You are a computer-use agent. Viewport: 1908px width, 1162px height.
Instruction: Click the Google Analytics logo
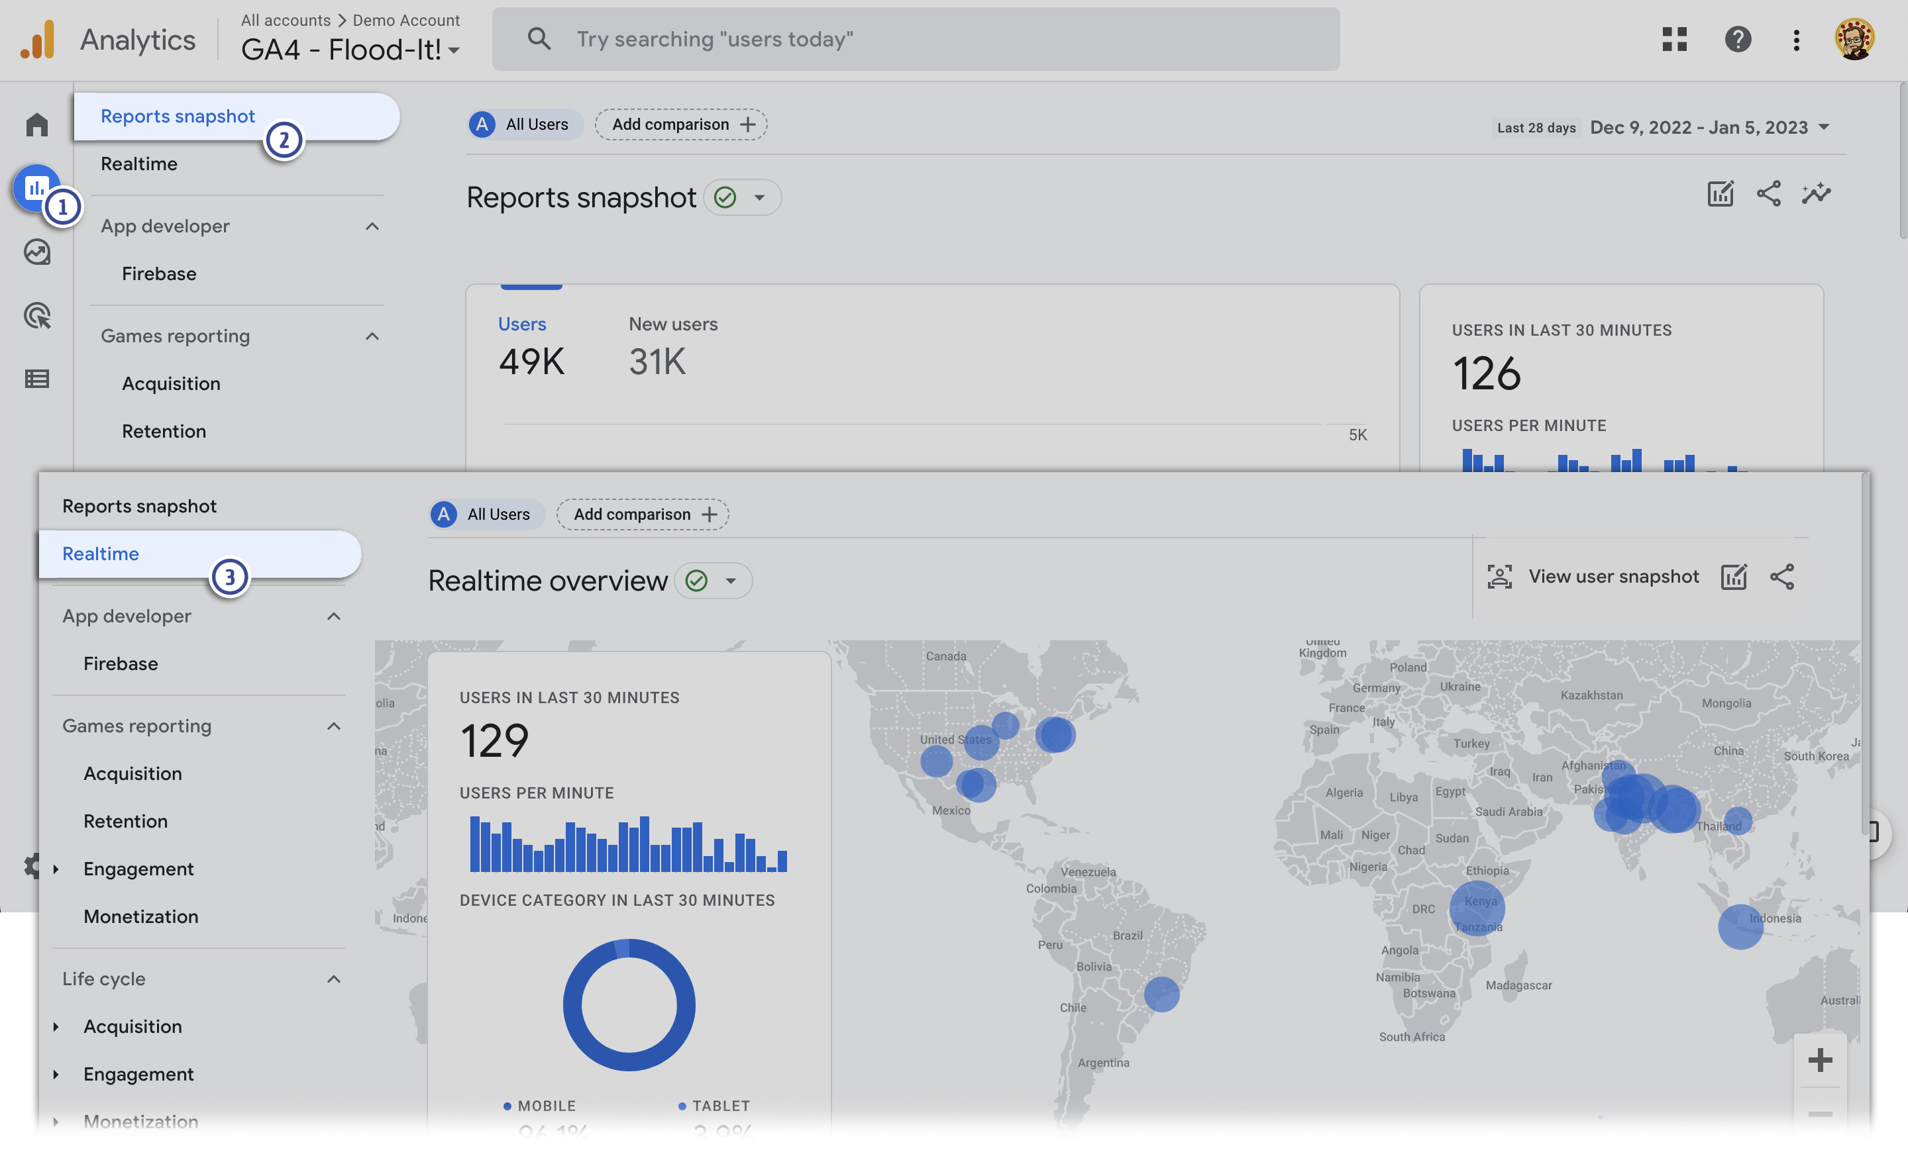(37, 38)
